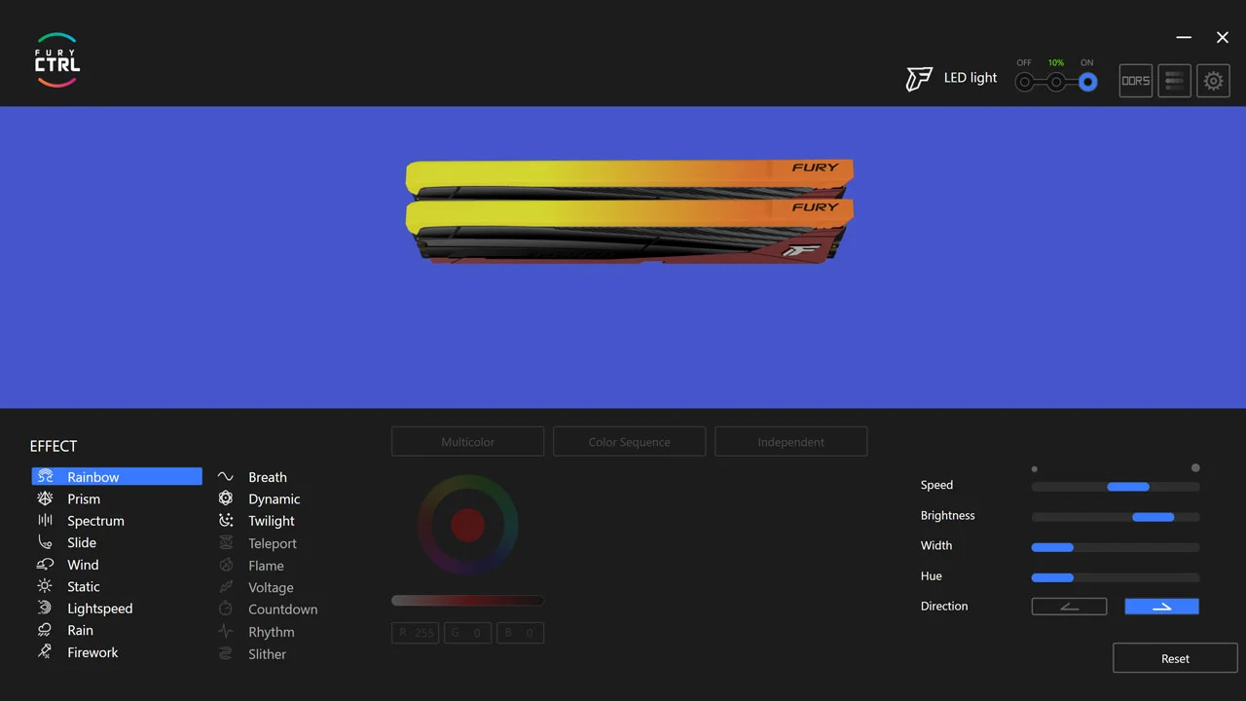Screen dimensions: 1246x701
Task: Switch to the Independent tab
Action: coord(790,441)
